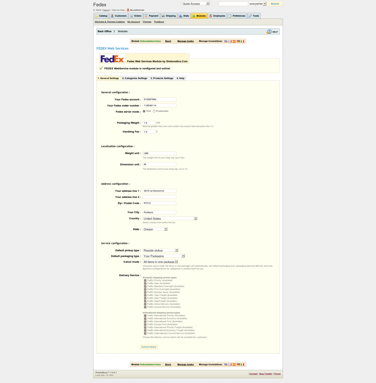This screenshot has width=376, height=383.
Task: Click the Italian flag in top module toolbar
Action: coord(242,41)
